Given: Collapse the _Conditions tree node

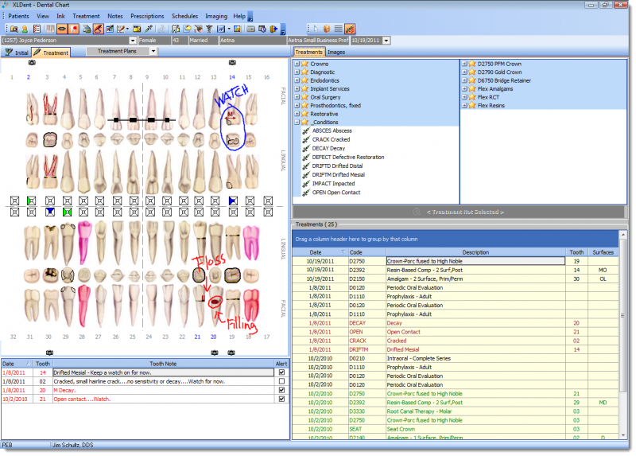Looking at the screenshot, I should pos(297,123).
